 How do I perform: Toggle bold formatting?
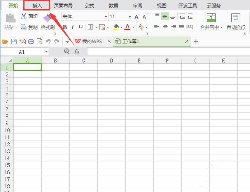(65, 27)
